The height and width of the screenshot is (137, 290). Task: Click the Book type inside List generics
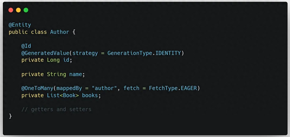69,95
